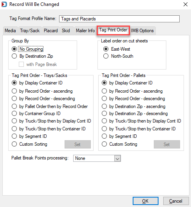Enable the with Page Break checkbox
This screenshot has height=207, width=191.
pos(21,64)
